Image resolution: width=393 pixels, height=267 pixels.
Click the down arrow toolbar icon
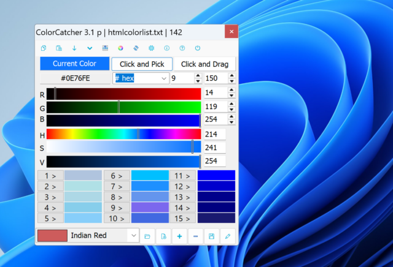pos(74,48)
